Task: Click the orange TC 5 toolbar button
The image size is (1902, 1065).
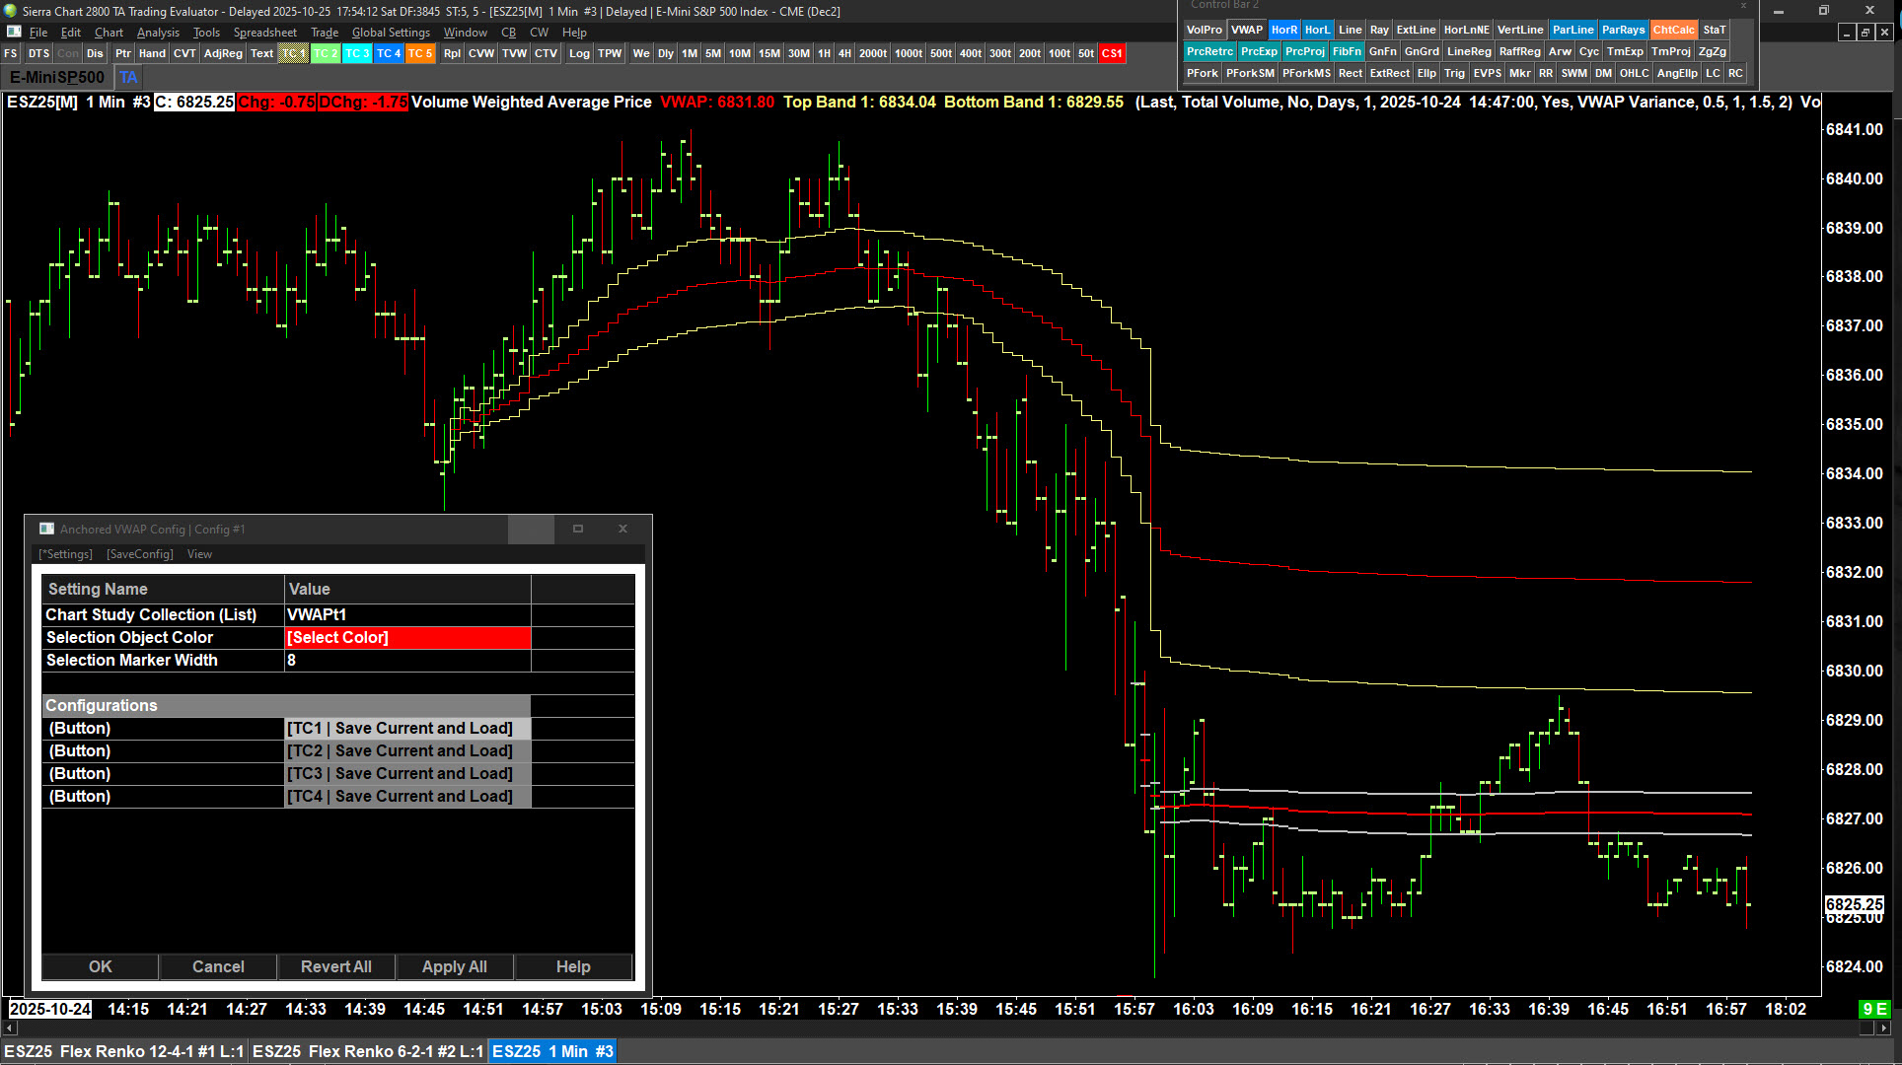Action: (420, 53)
